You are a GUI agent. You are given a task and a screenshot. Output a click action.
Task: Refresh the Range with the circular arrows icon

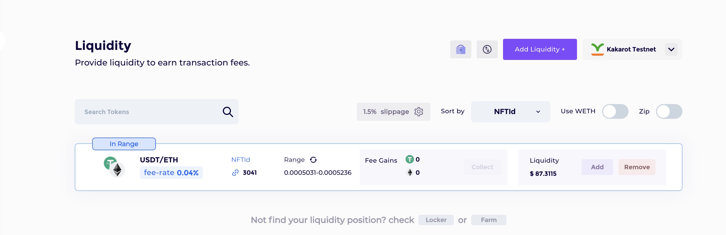[x=313, y=160]
